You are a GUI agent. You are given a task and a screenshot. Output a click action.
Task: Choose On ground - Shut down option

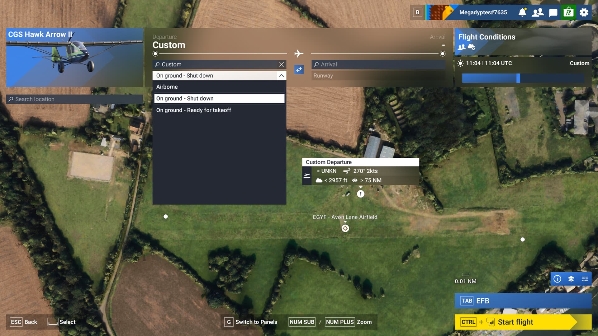pyautogui.click(x=219, y=98)
